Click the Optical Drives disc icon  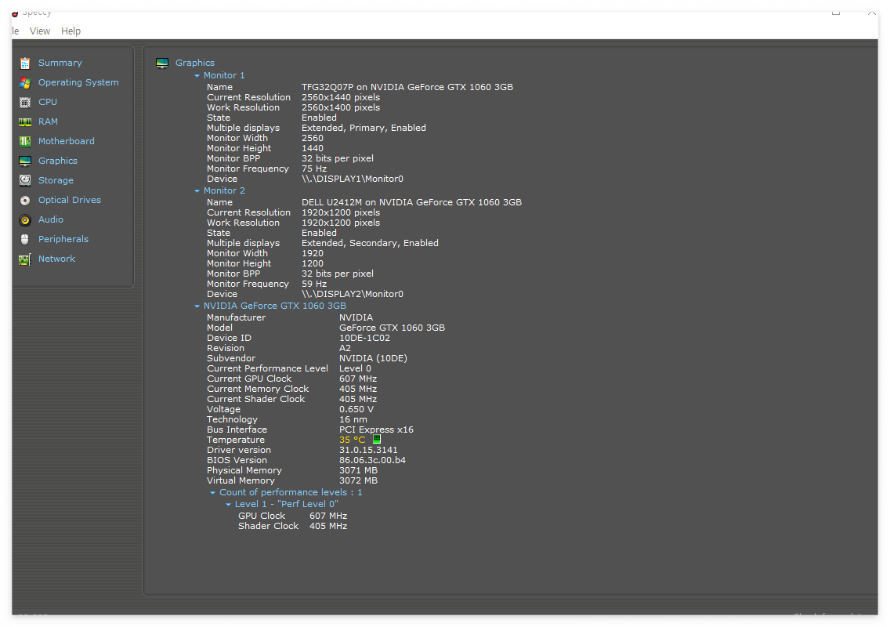coord(25,201)
